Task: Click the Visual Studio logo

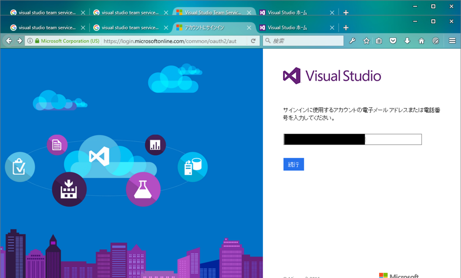Action: [x=332, y=76]
